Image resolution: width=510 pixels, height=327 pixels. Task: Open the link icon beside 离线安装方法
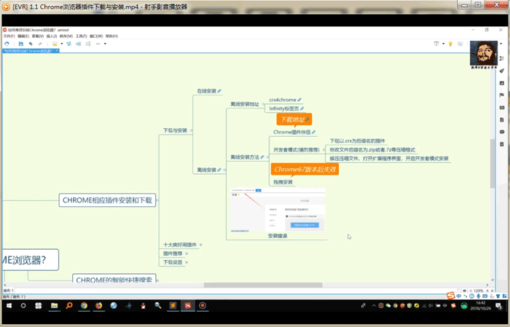click(x=262, y=157)
